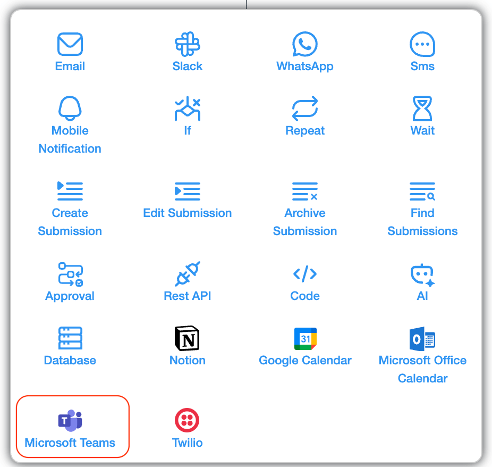
Task: Select the Repeat loop icon
Action: click(304, 109)
